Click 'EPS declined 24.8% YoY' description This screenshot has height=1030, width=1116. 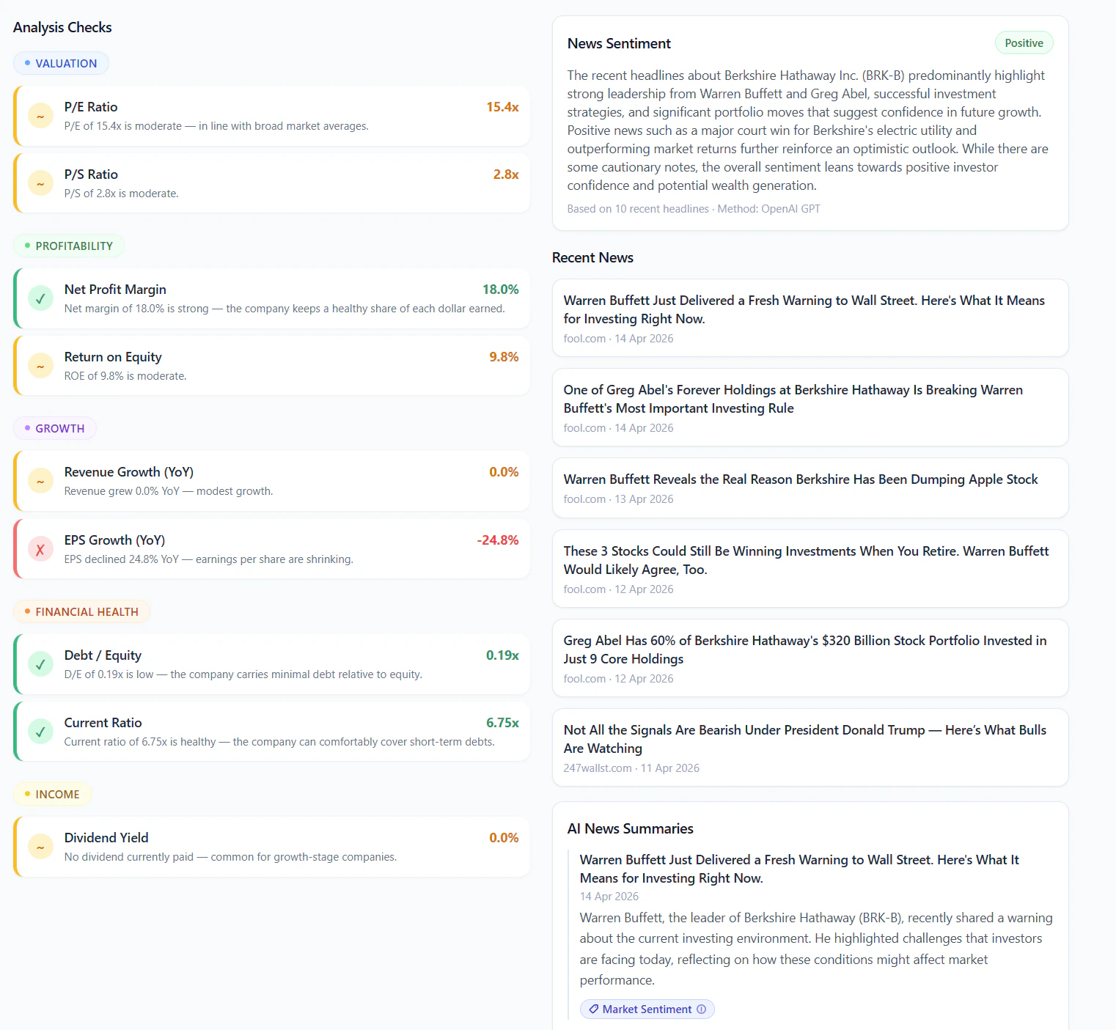coord(208,559)
